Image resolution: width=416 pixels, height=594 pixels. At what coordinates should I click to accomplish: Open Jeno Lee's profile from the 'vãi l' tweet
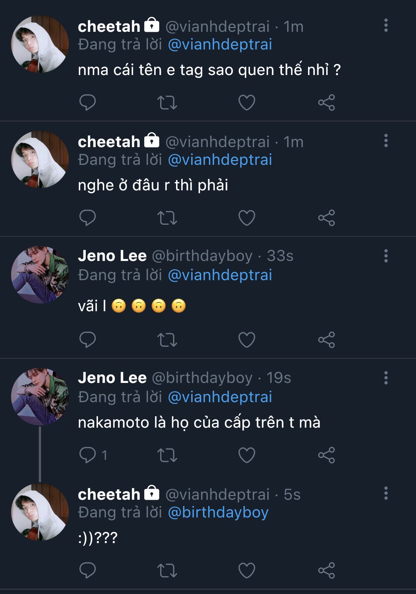click(x=112, y=256)
